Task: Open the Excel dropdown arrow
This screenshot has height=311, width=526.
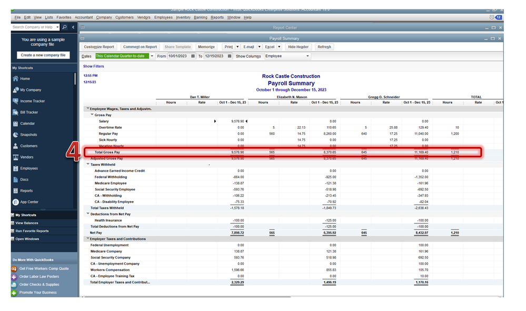Action: coord(279,47)
